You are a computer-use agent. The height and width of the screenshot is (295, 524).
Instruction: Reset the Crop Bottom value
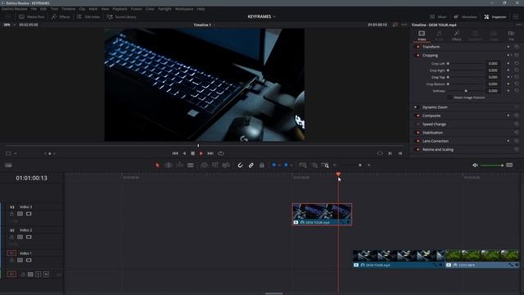(517, 84)
